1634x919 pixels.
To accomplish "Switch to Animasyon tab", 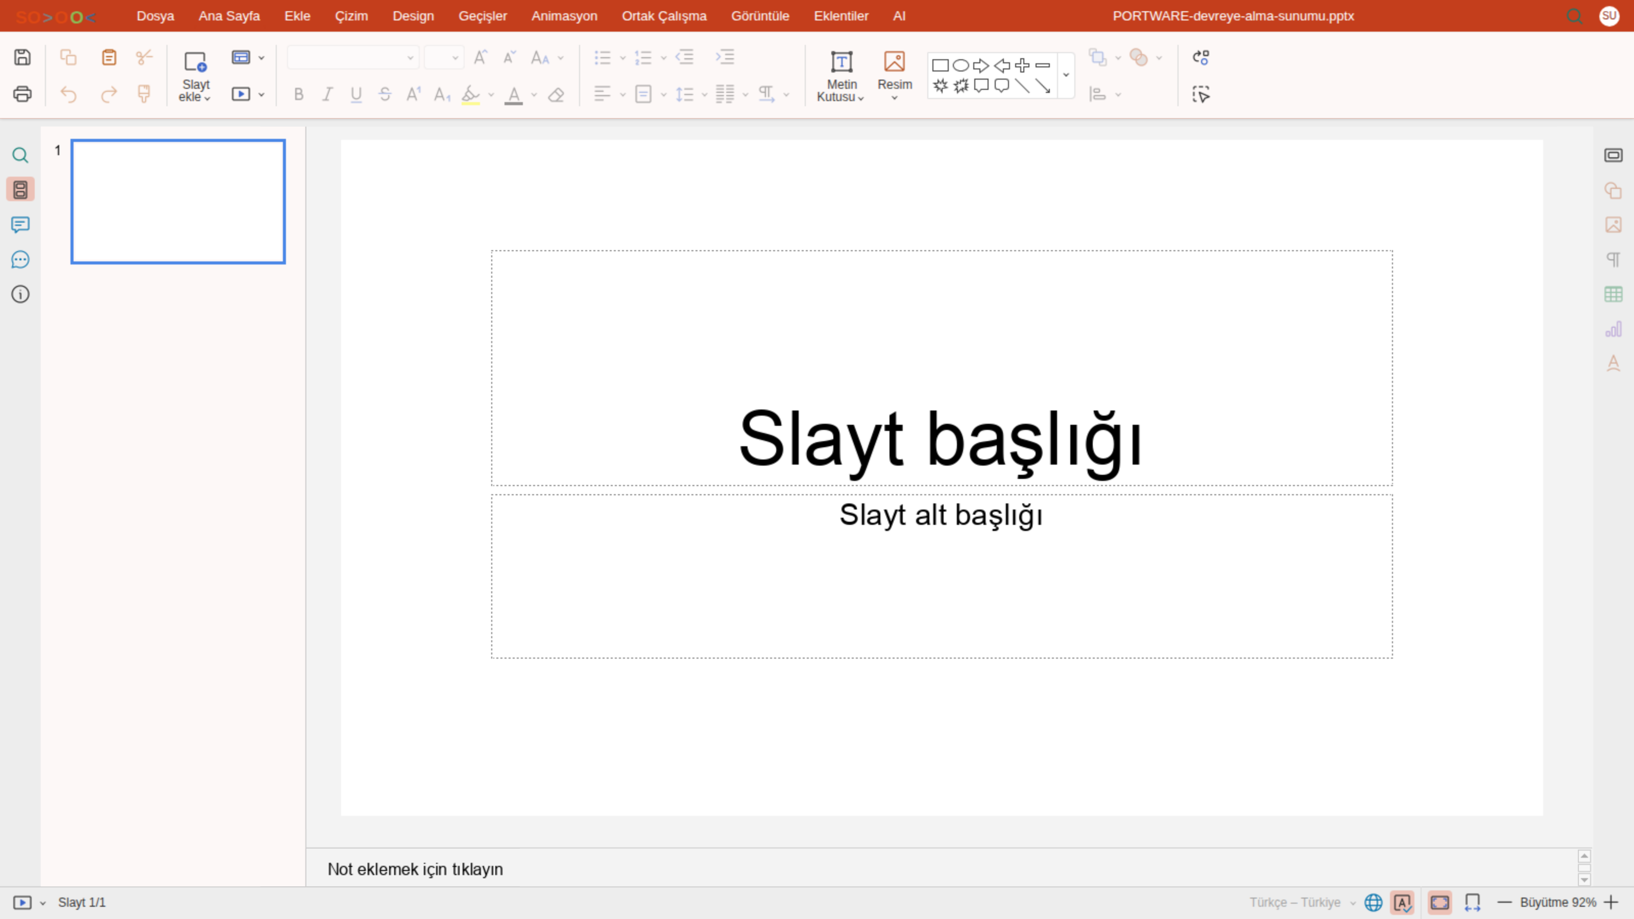I will tap(564, 16).
